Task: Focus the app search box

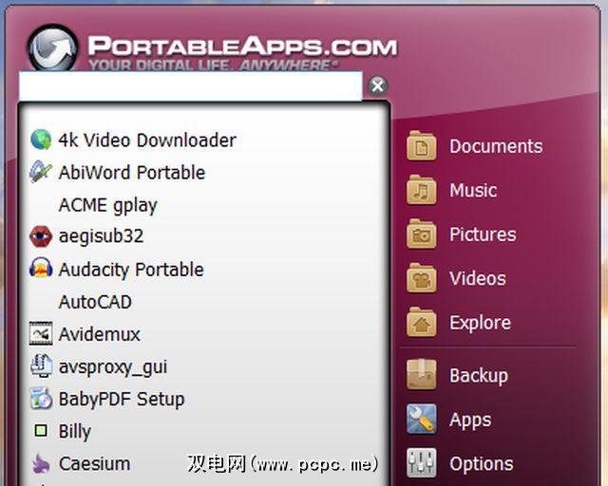Action: point(190,86)
